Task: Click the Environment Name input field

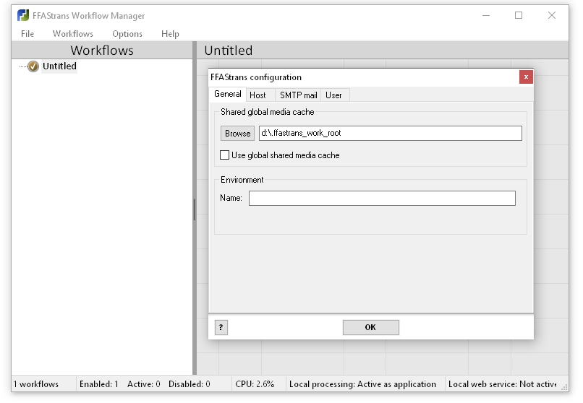Action: (x=382, y=198)
